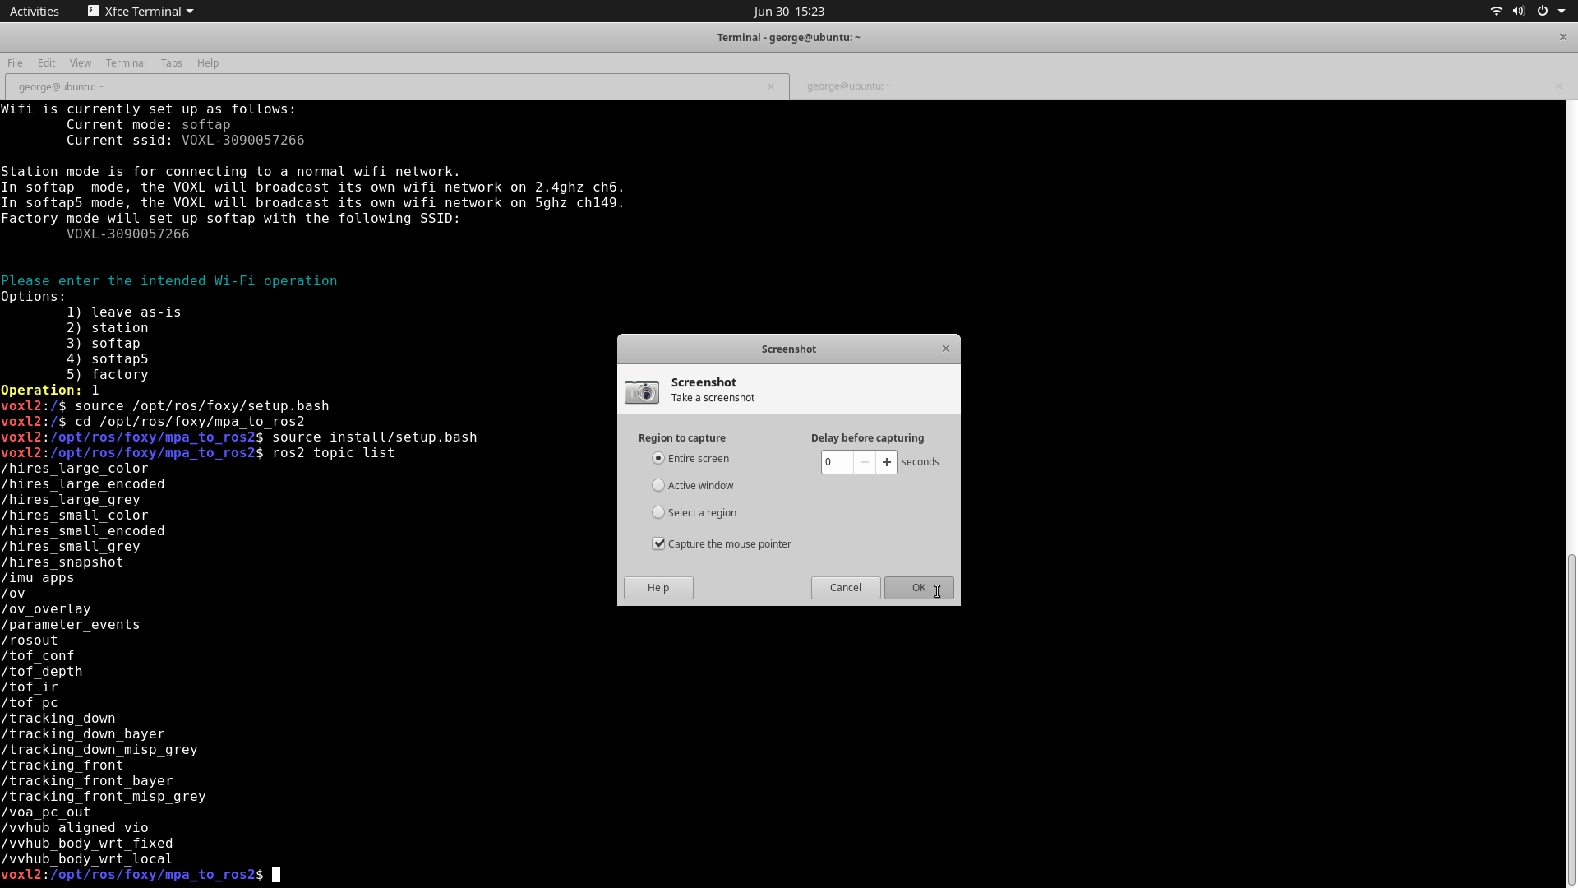Click the terminal vertical scrollbar thumb
This screenshot has height=888, width=1578.
pos(1571,719)
